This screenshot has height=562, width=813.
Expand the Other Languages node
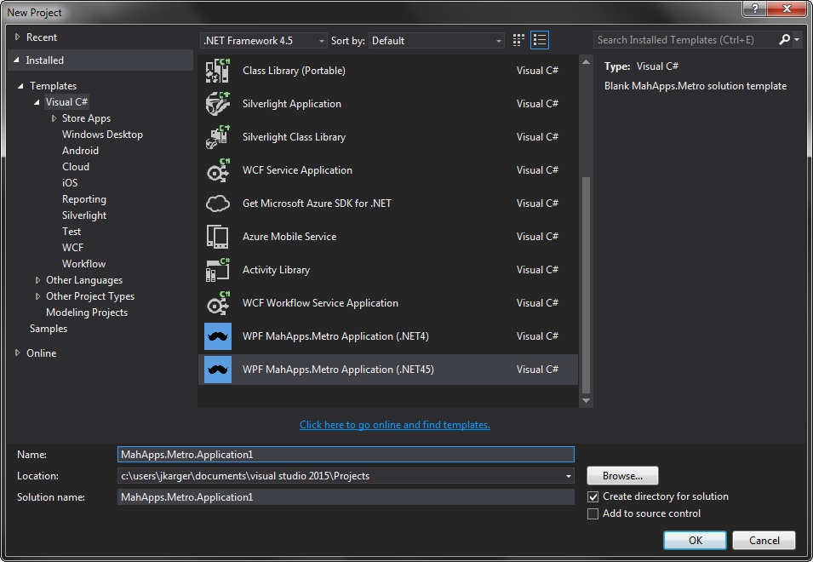[37, 280]
